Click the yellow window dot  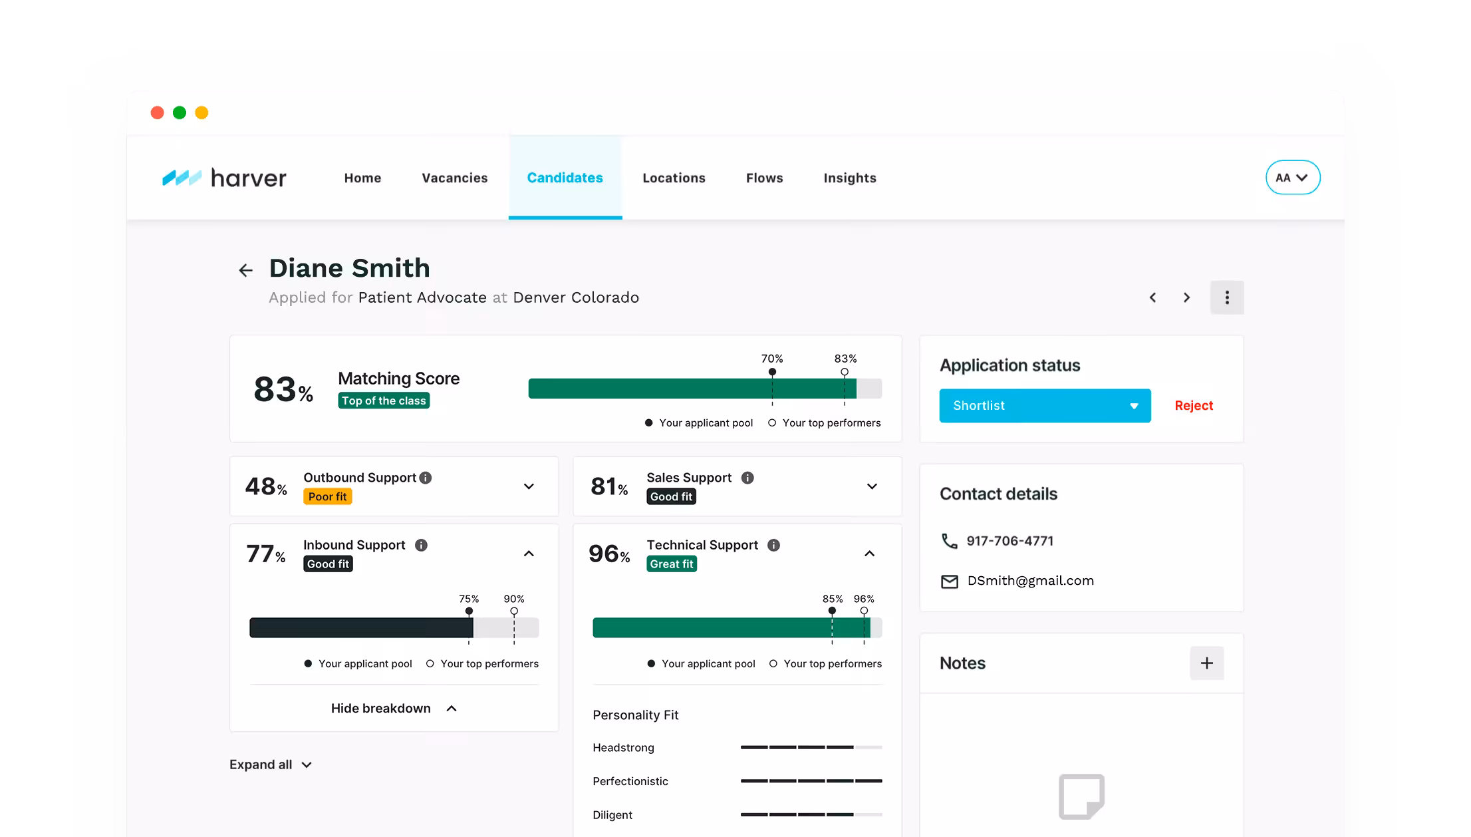201,112
